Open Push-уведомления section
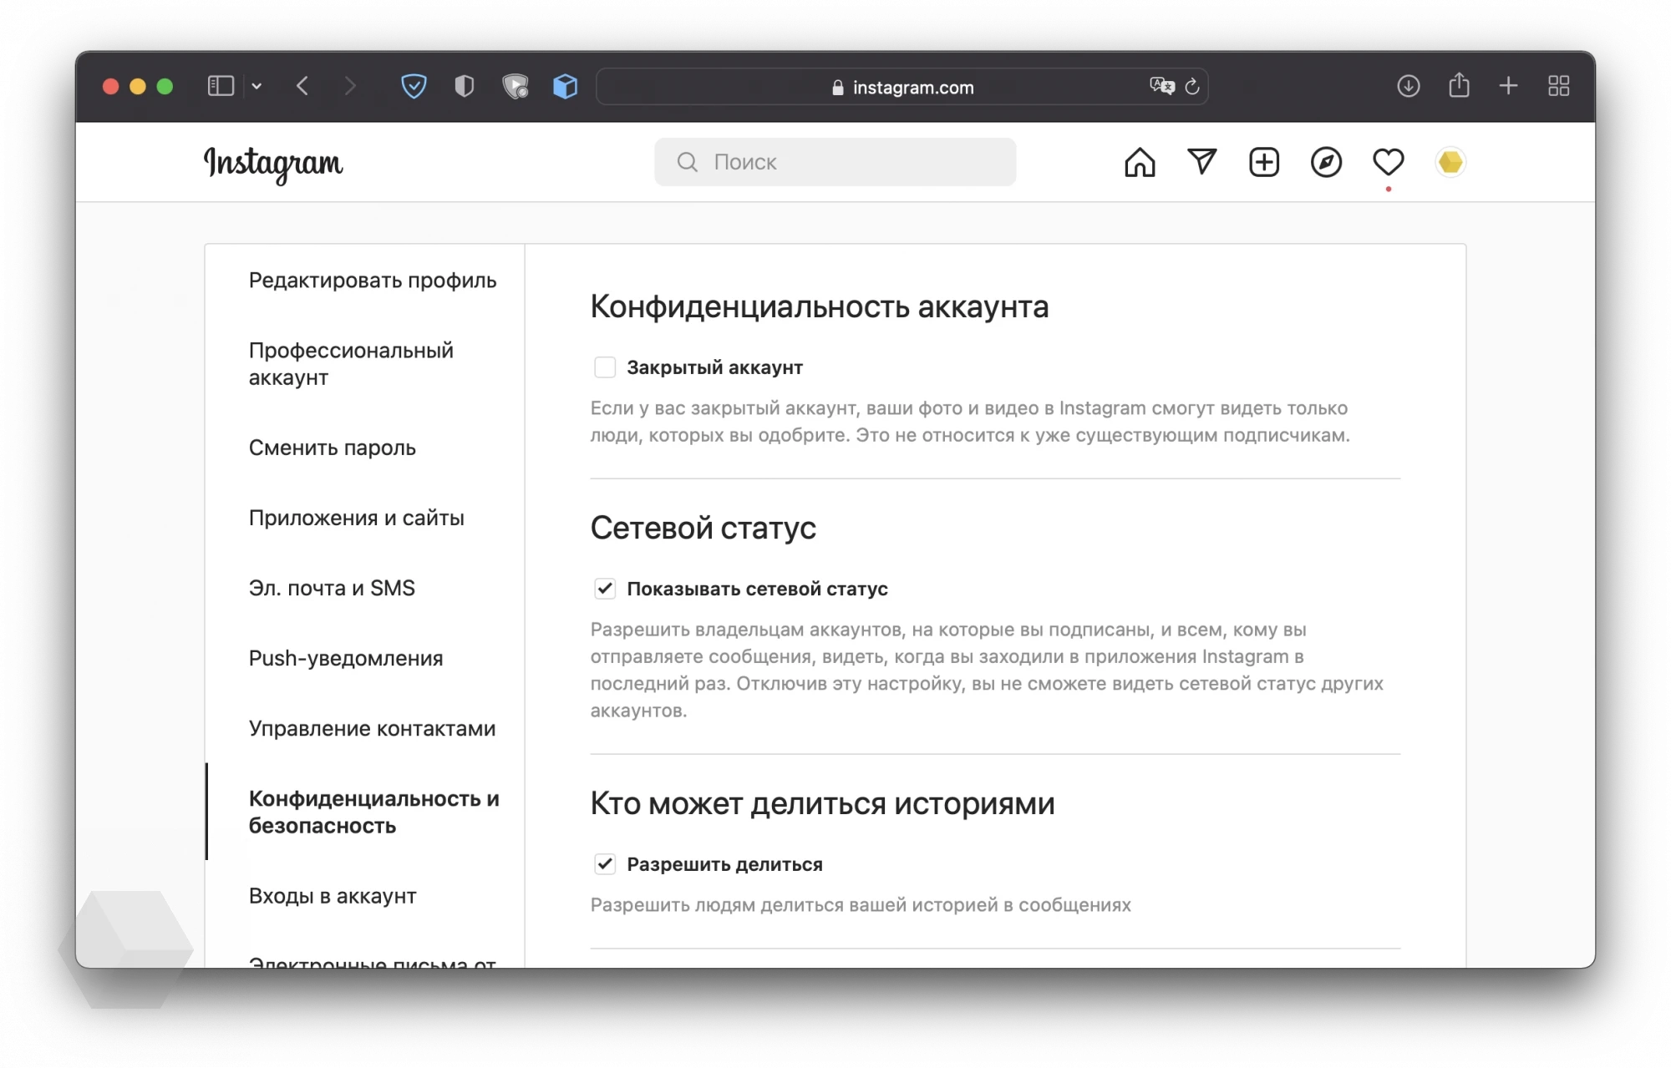 coord(346,659)
